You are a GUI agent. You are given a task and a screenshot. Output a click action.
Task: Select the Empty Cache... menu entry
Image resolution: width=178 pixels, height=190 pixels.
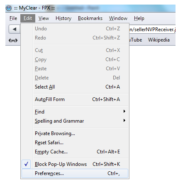75,152
